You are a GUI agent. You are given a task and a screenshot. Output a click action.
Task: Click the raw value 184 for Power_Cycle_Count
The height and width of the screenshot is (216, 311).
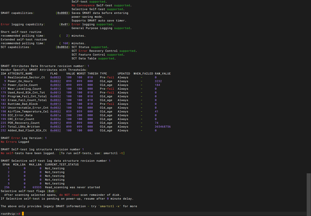[158, 85]
